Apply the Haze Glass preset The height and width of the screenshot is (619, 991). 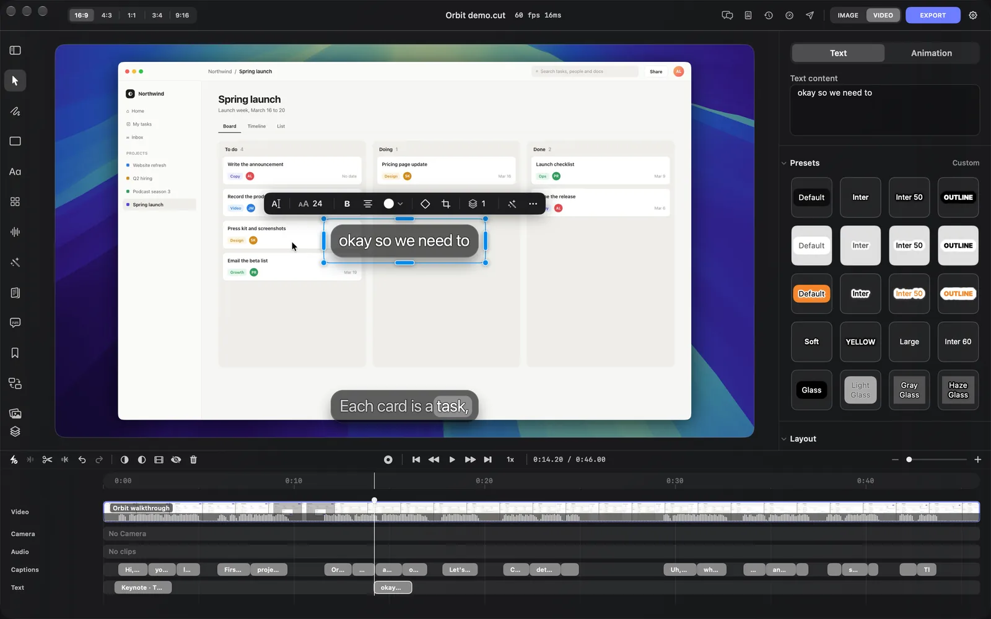click(x=958, y=390)
